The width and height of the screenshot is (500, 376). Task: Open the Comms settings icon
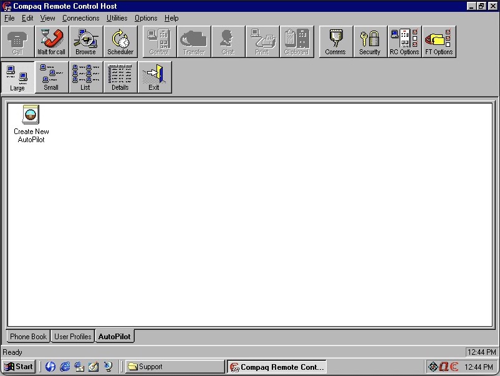pyautogui.click(x=335, y=41)
